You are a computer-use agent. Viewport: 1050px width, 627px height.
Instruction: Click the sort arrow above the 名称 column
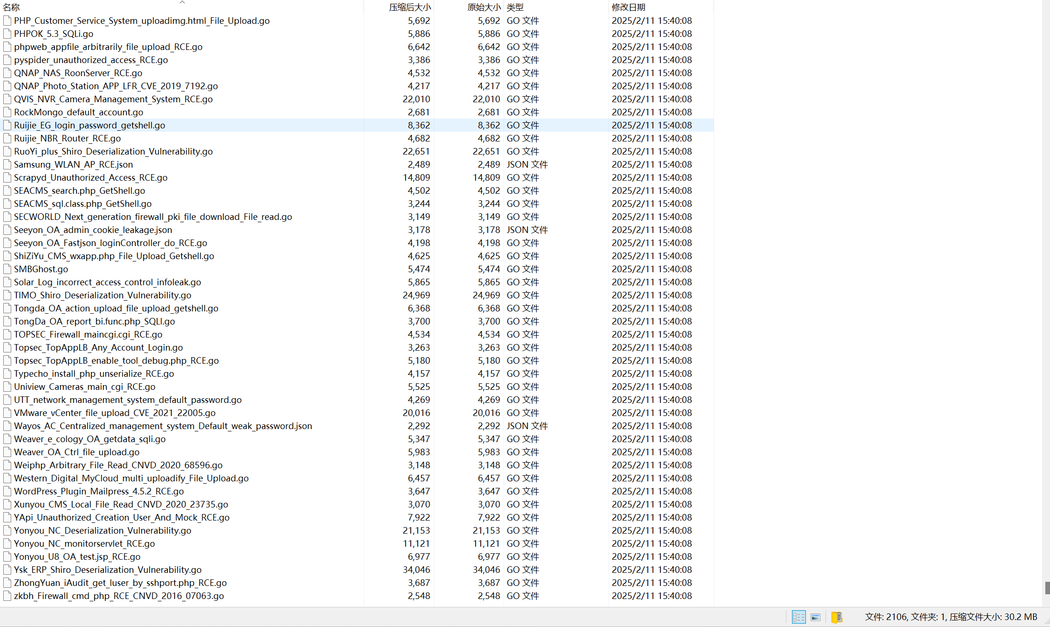(182, 2)
